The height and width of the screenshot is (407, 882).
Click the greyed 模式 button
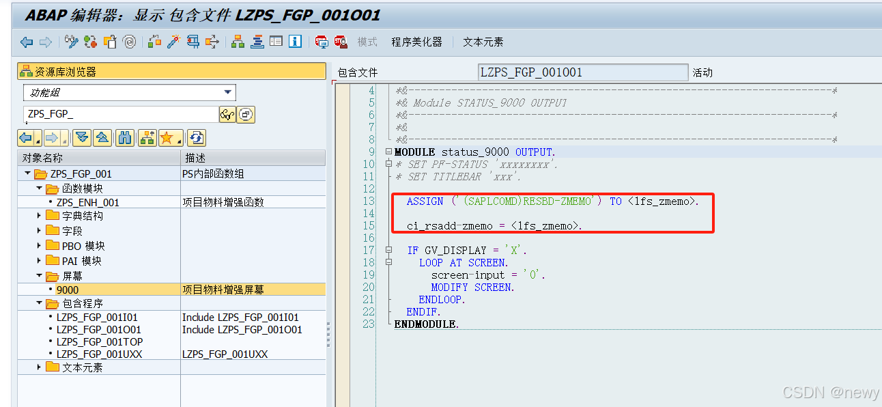[367, 42]
